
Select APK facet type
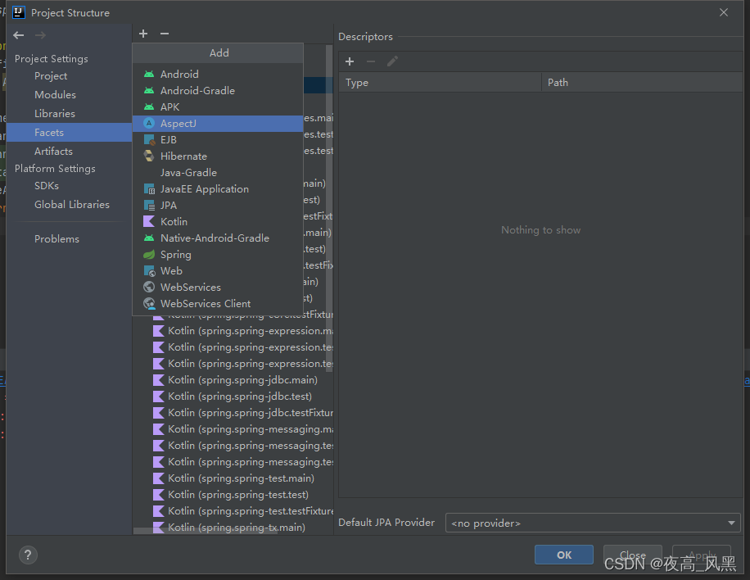(218, 106)
